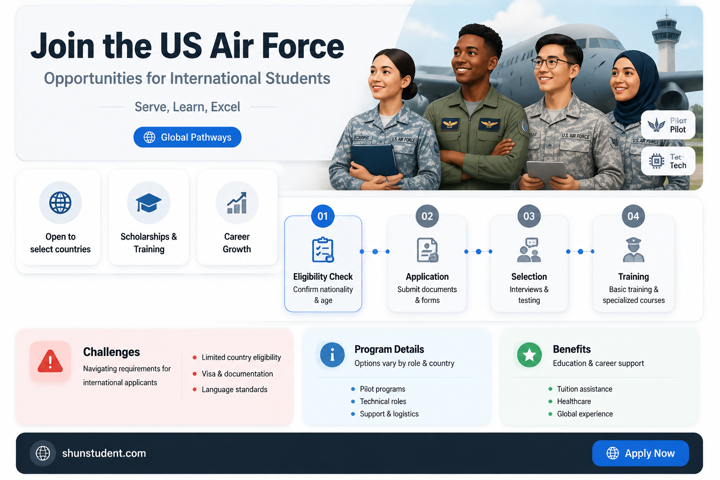Screen dimensions: 720x480
Task: Click the Application document icon
Action: tap(427, 250)
